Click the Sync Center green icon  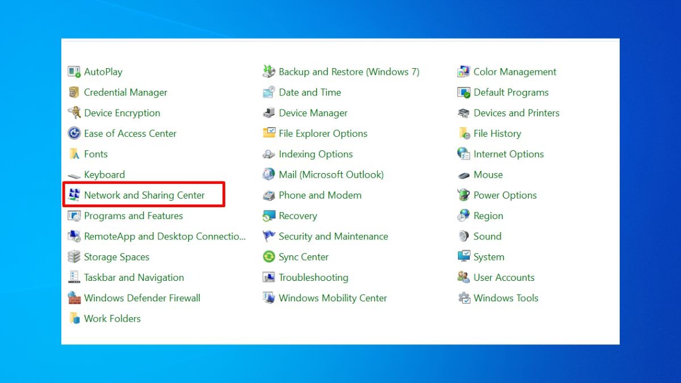[269, 257]
